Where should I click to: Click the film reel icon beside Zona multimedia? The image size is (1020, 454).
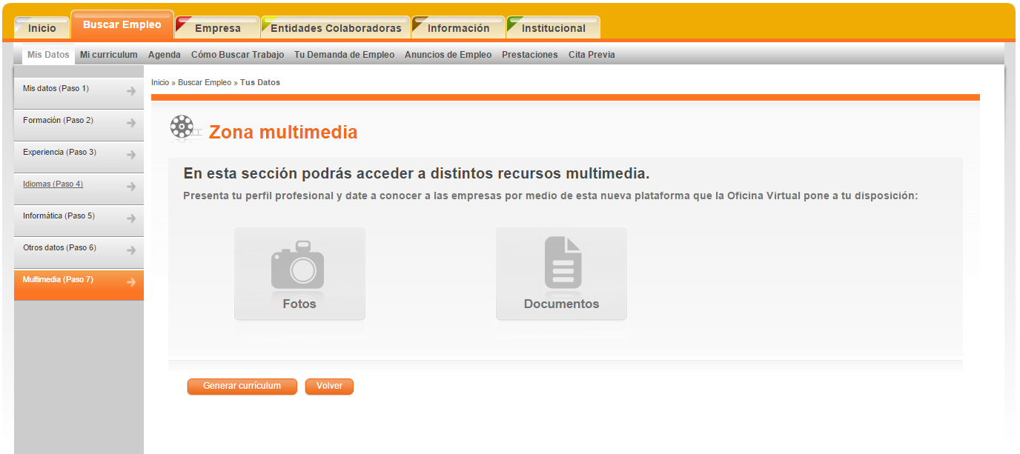click(183, 127)
